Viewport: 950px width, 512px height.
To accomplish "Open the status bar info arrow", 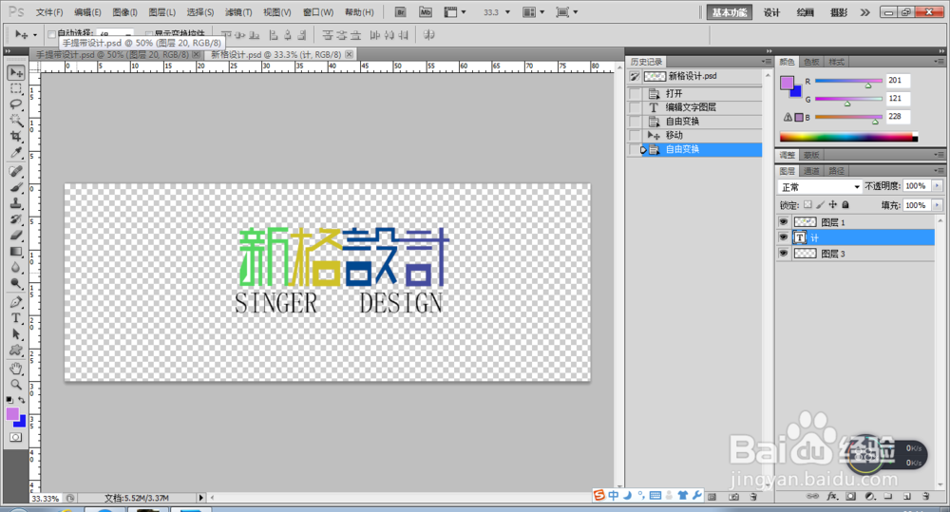I will coord(201,498).
